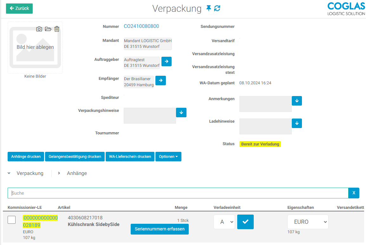366x245 pixels.
Task: Open the EURO Eigenschaften dropdown
Action: point(308,222)
